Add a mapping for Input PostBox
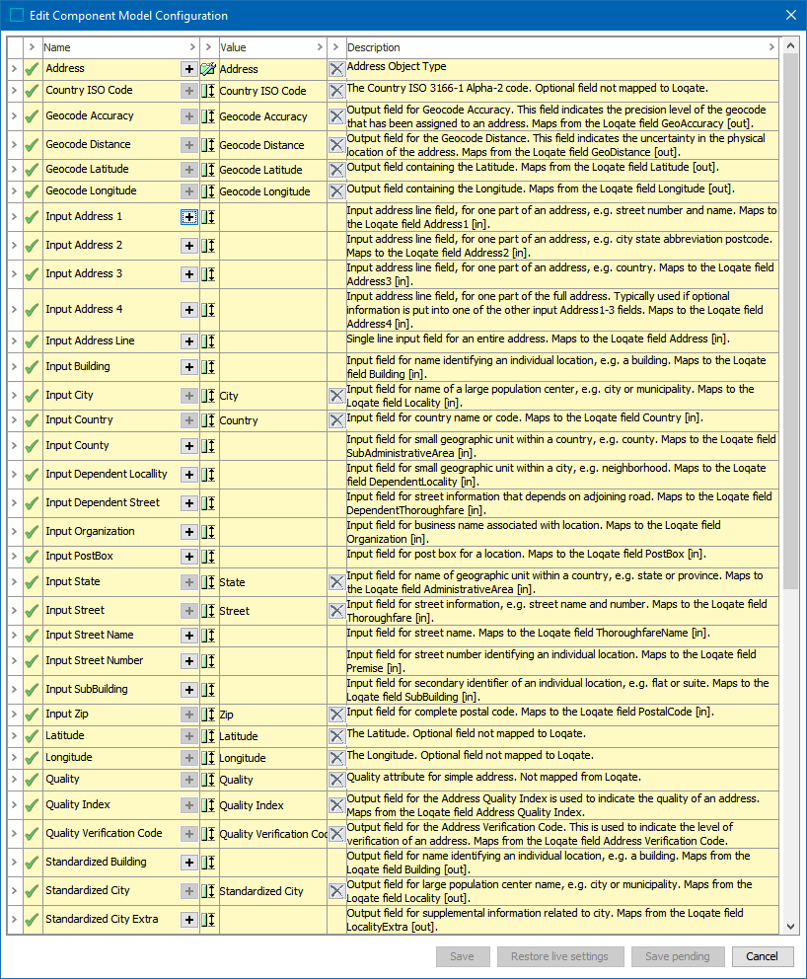 (189, 557)
